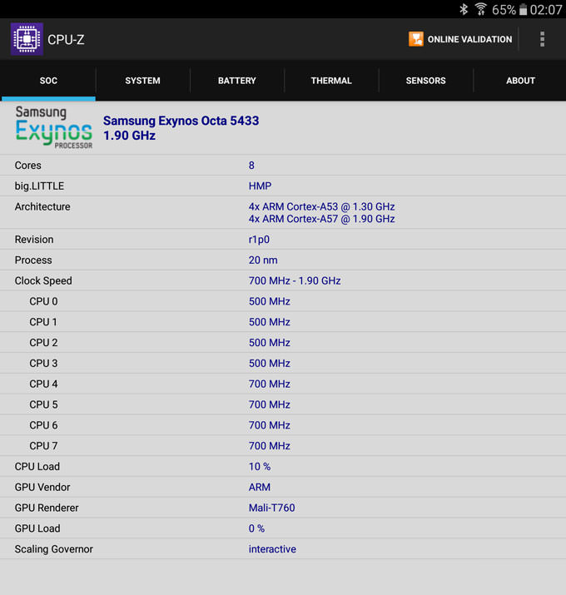Tap the CPU Load row
This screenshot has height=595, width=566.
click(283, 467)
